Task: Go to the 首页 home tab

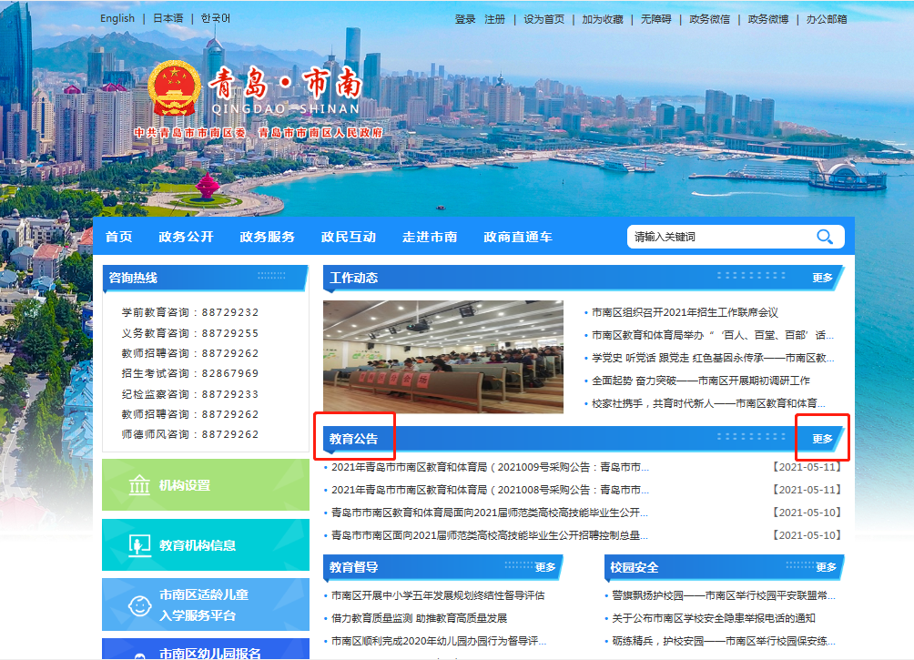Action: [122, 237]
